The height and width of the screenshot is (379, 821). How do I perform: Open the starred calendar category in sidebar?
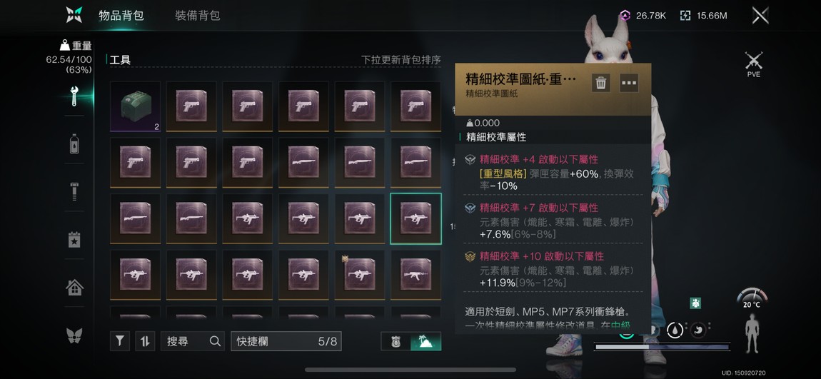coord(74,239)
